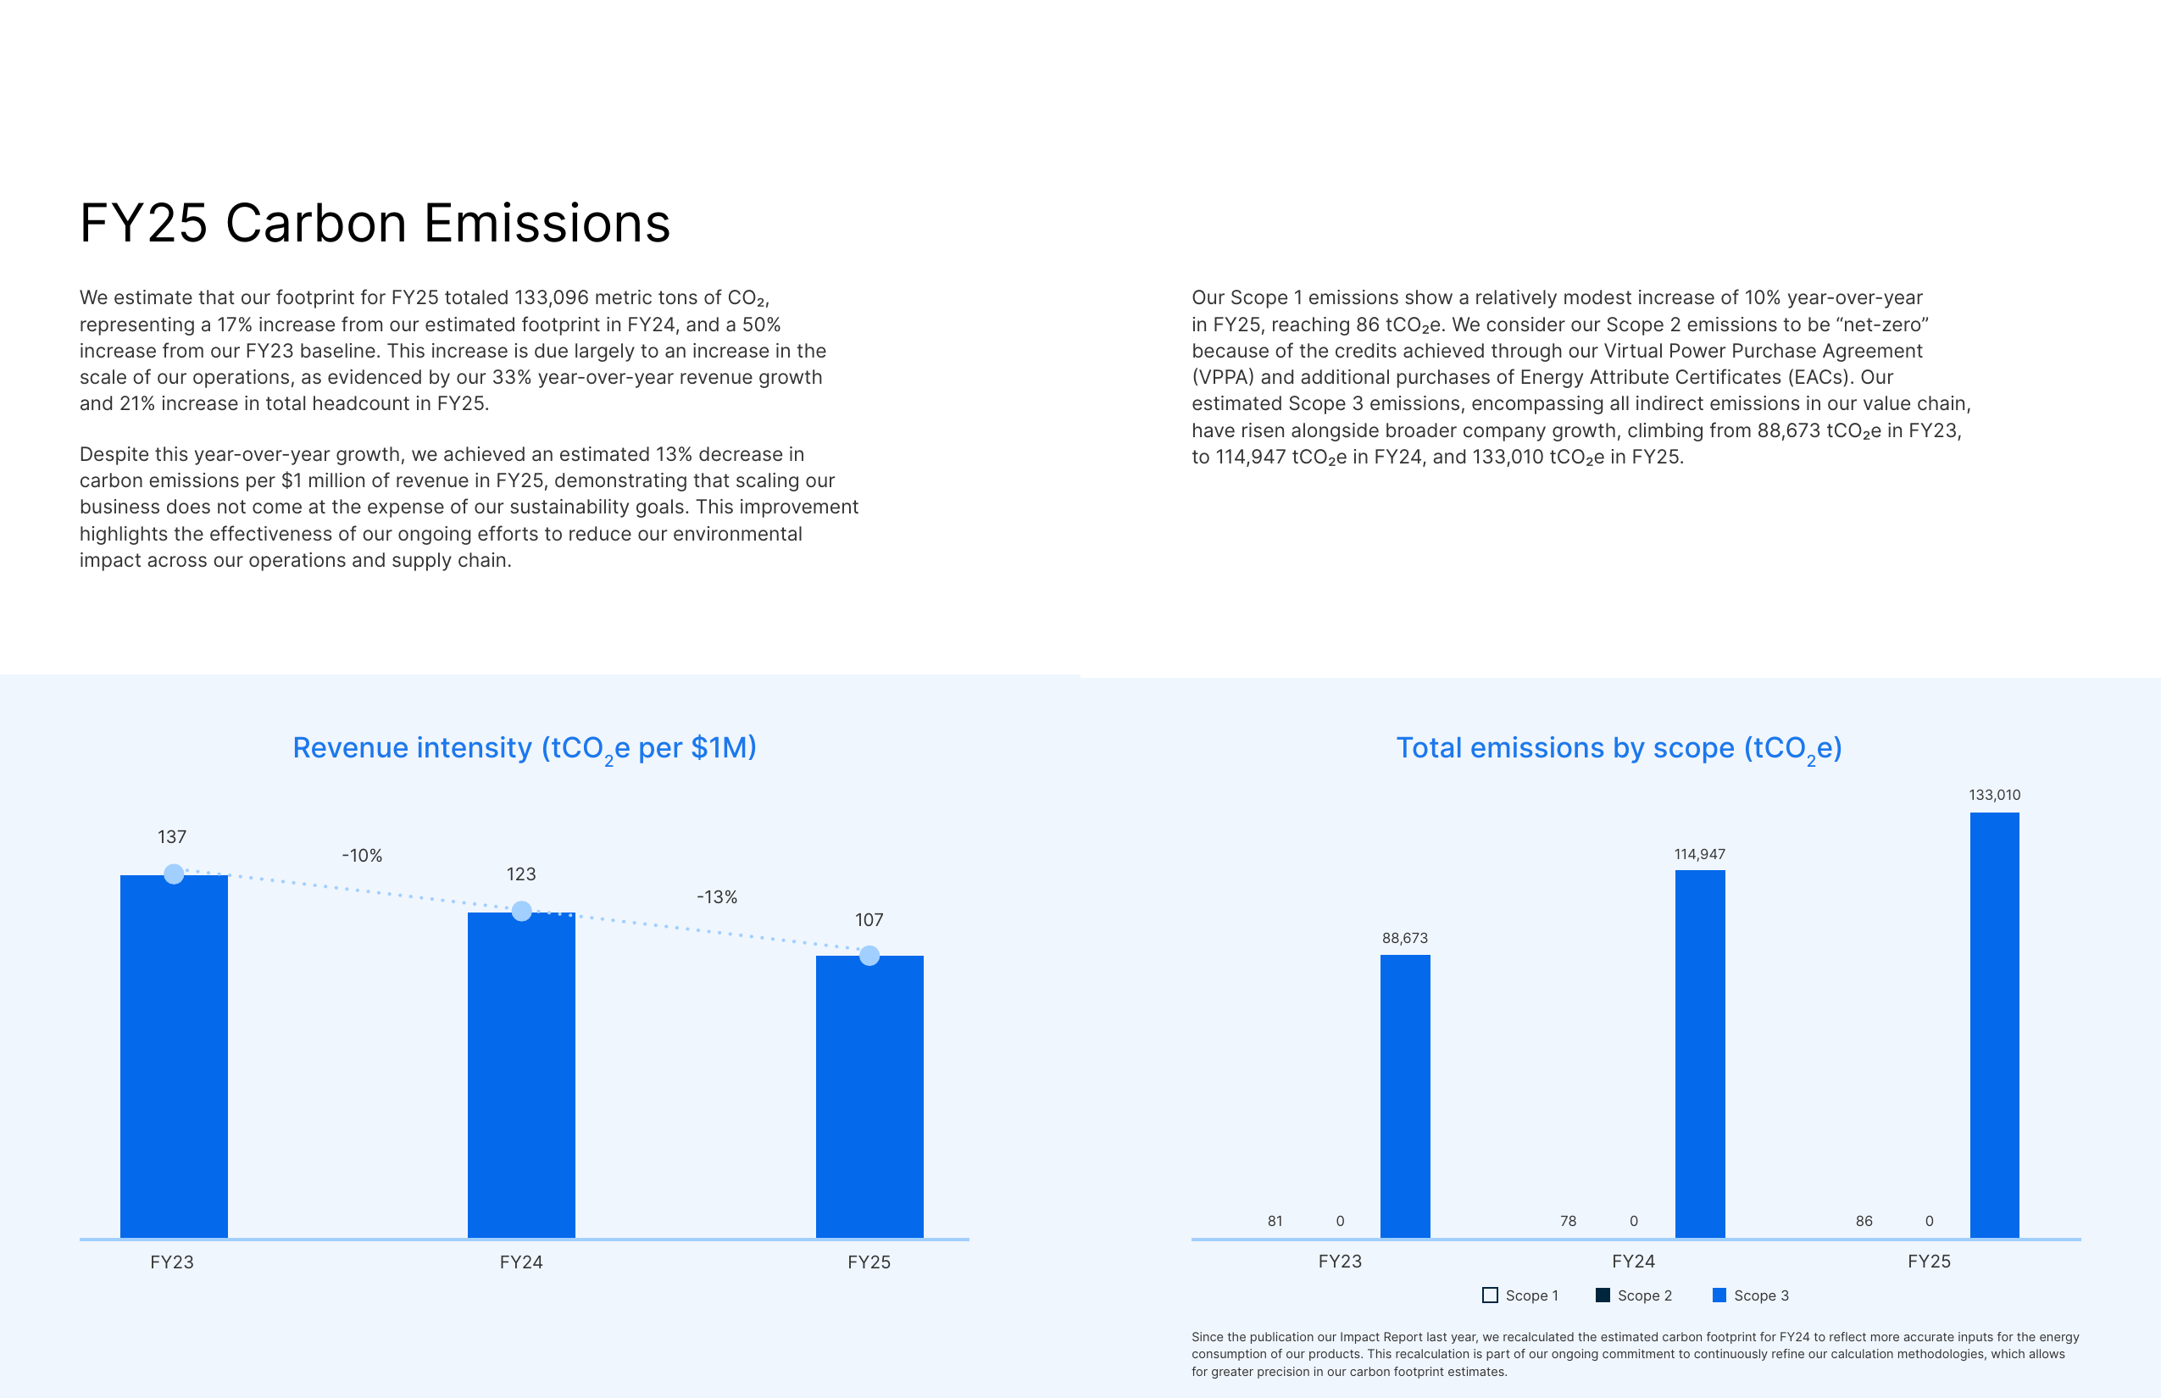Click the 'Revenue intensity (tCO2e per $1M)' chart title
Image resolution: width=2161 pixels, height=1398 pixels.
coord(525,749)
